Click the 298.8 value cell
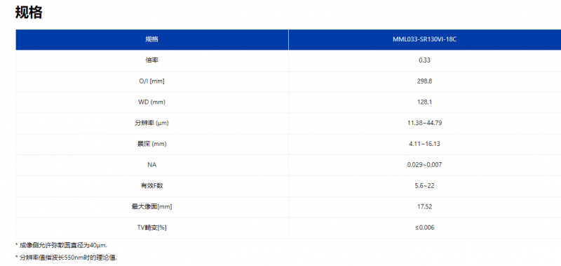The height and width of the screenshot is (266, 561). pyautogui.click(x=424, y=81)
